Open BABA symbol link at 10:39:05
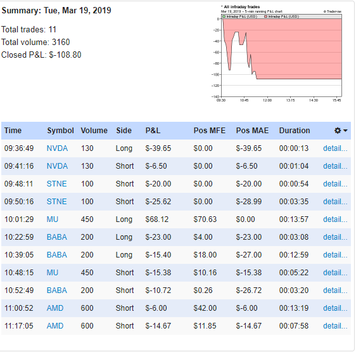The image size is (356, 352). point(57,255)
